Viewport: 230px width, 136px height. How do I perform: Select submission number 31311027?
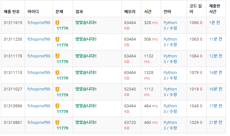(13, 89)
